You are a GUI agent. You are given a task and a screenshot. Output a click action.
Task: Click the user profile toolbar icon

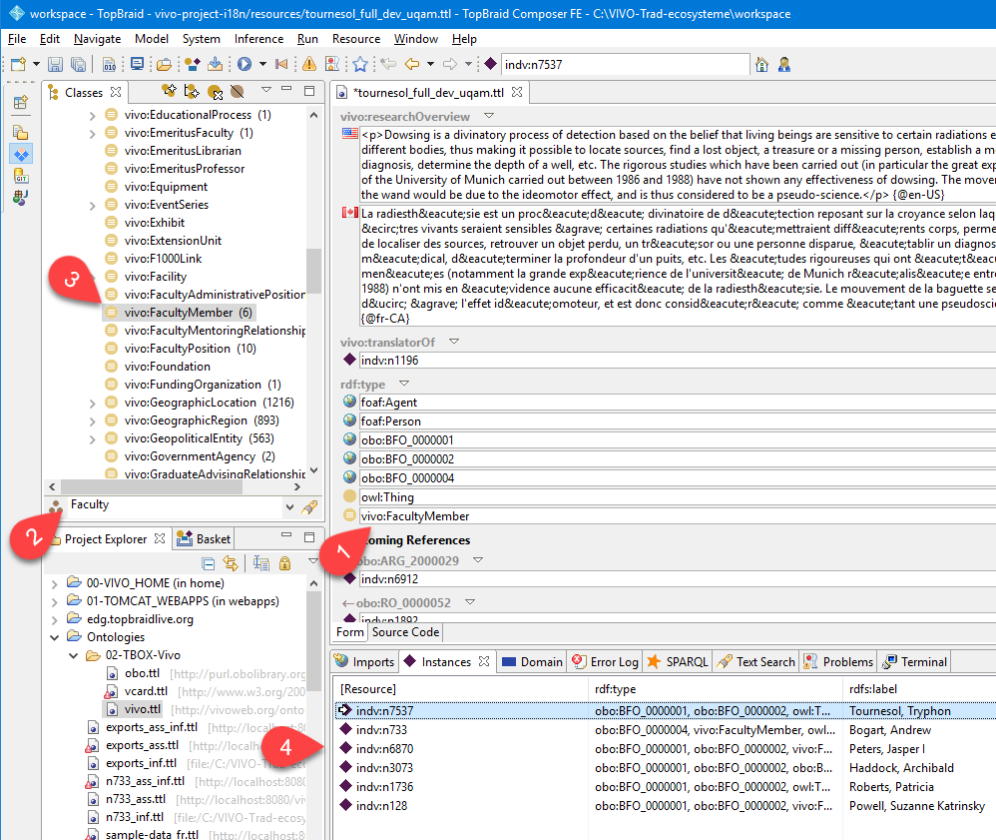tap(784, 64)
